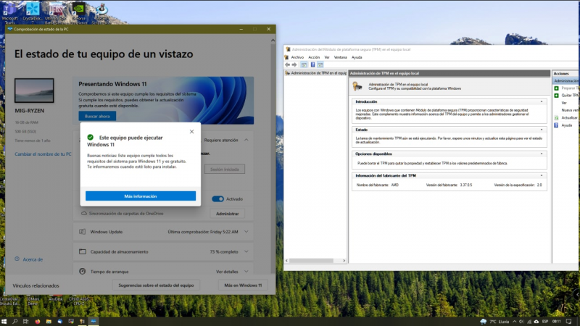Click the 08:11 clock in the taskbar
The image size is (580, 326).
click(557, 322)
